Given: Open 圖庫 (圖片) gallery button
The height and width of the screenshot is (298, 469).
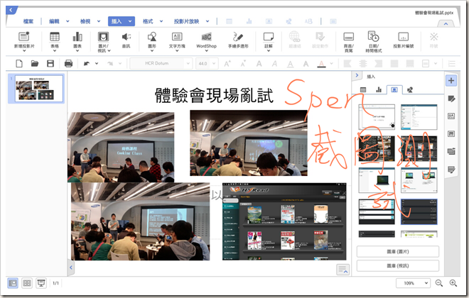Looking at the screenshot, I should pos(398,251).
